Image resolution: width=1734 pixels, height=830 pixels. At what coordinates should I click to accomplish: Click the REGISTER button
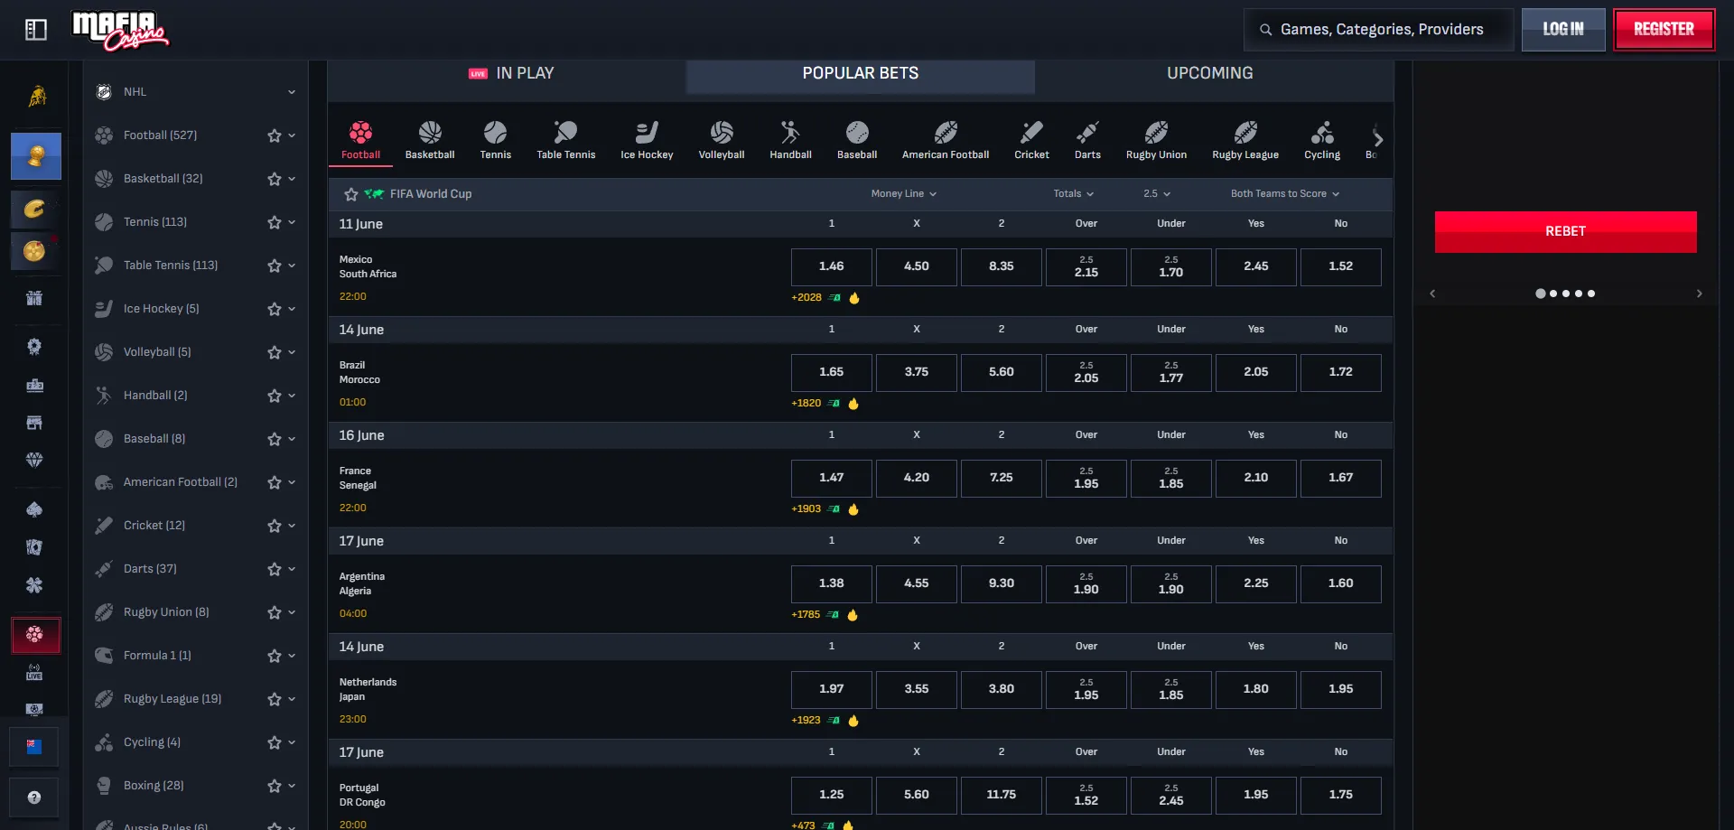[1664, 30]
